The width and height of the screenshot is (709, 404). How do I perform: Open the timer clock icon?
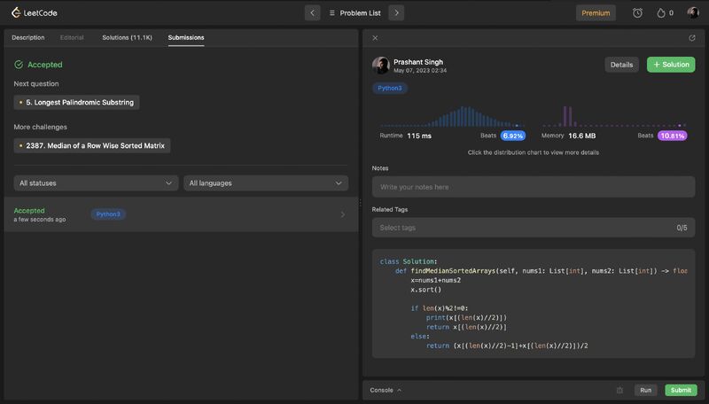637,13
